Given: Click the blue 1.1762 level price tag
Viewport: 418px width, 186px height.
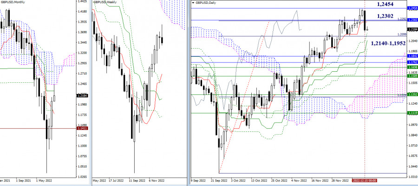Looking at the screenshot, I should click(412, 62).
